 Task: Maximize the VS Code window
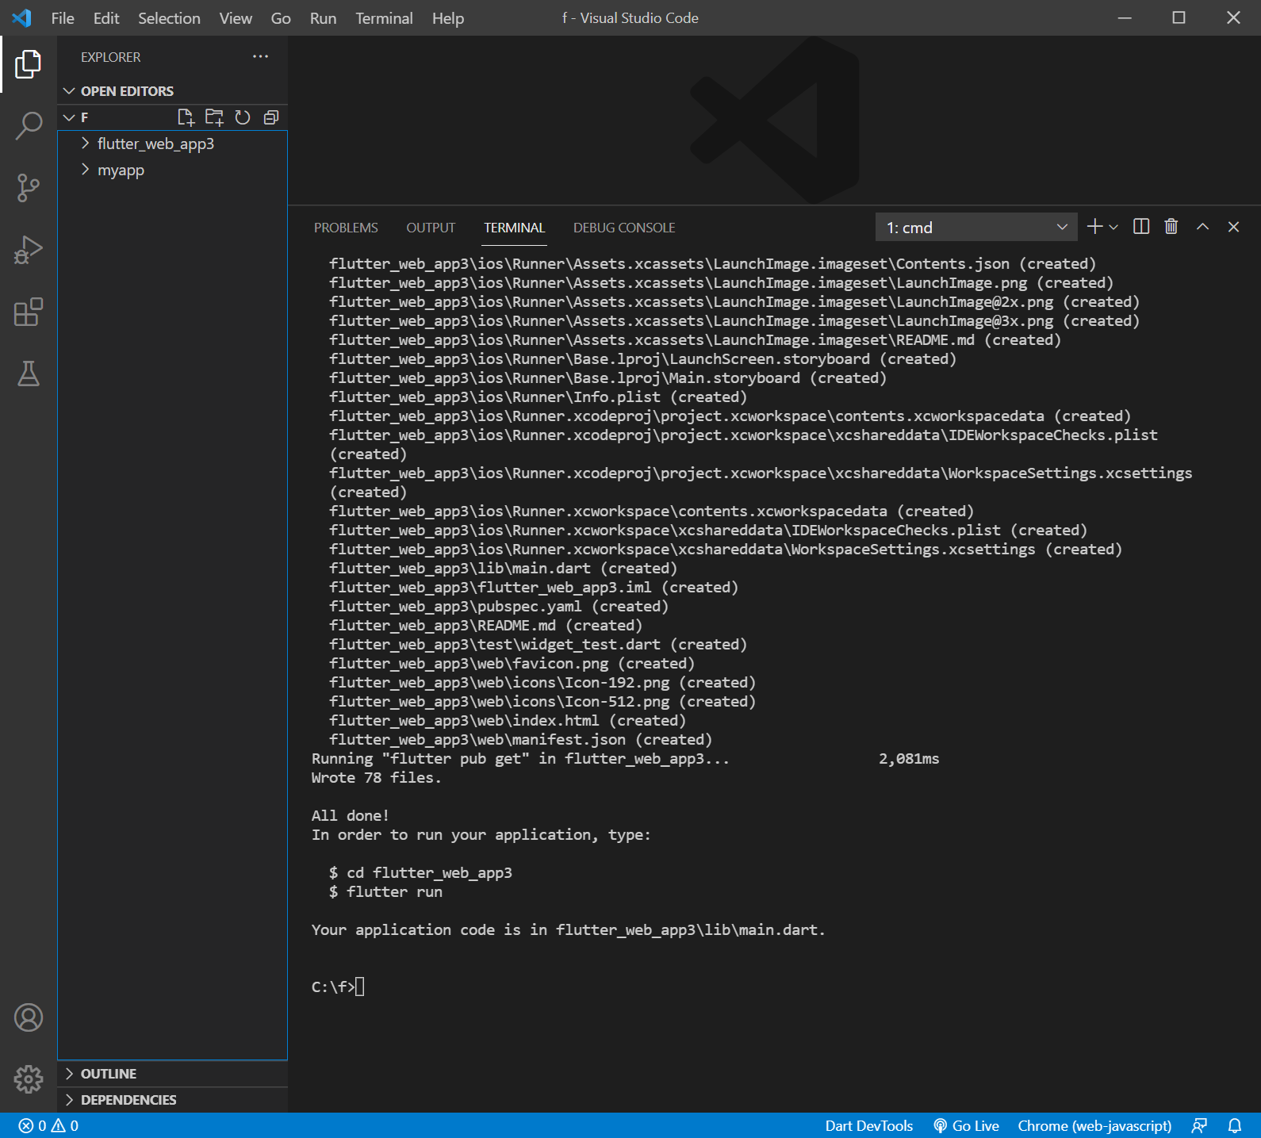point(1179,17)
